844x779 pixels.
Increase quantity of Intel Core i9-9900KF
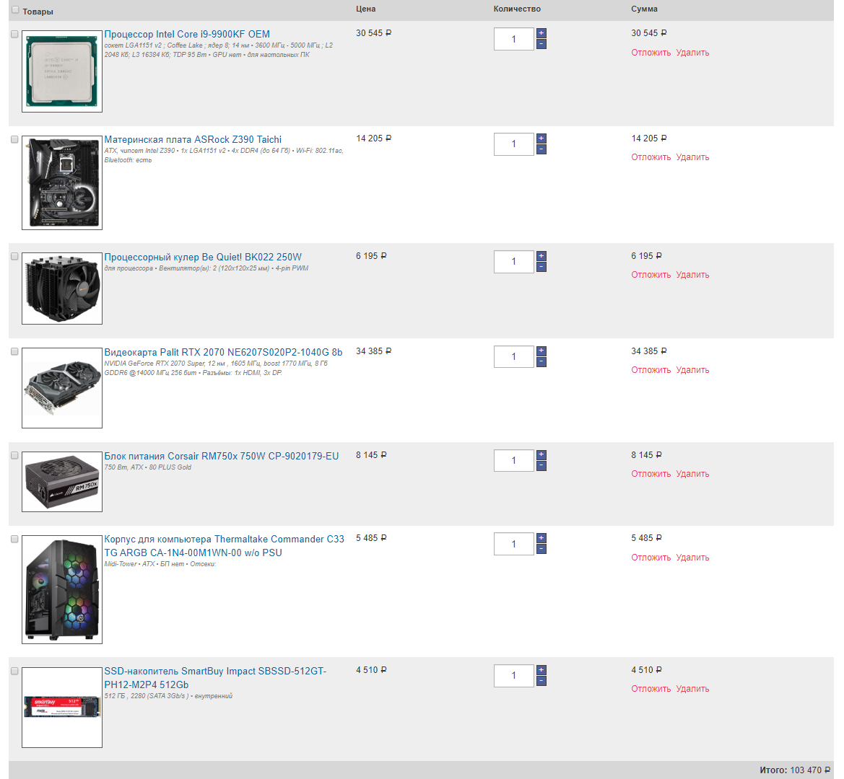541,32
